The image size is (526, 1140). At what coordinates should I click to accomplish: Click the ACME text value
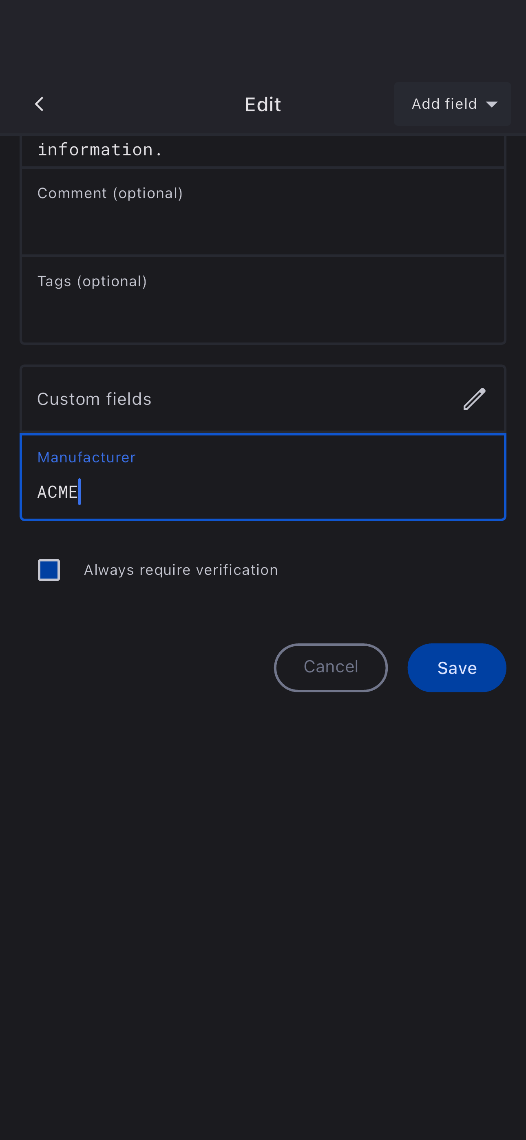tap(57, 492)
